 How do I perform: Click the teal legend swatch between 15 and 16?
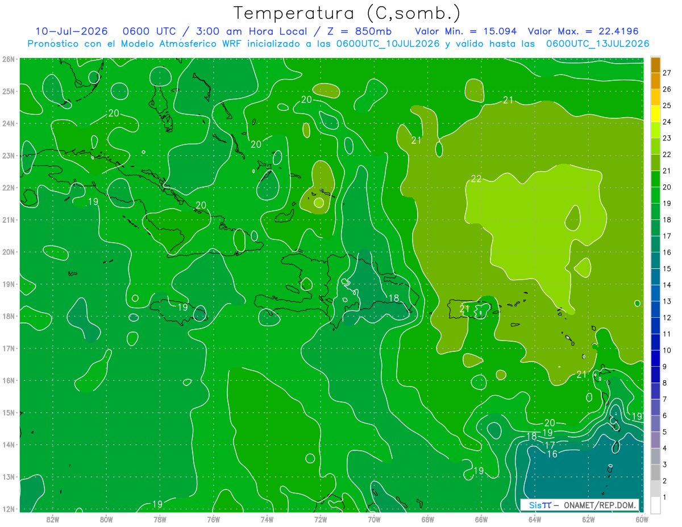point(655,260)
